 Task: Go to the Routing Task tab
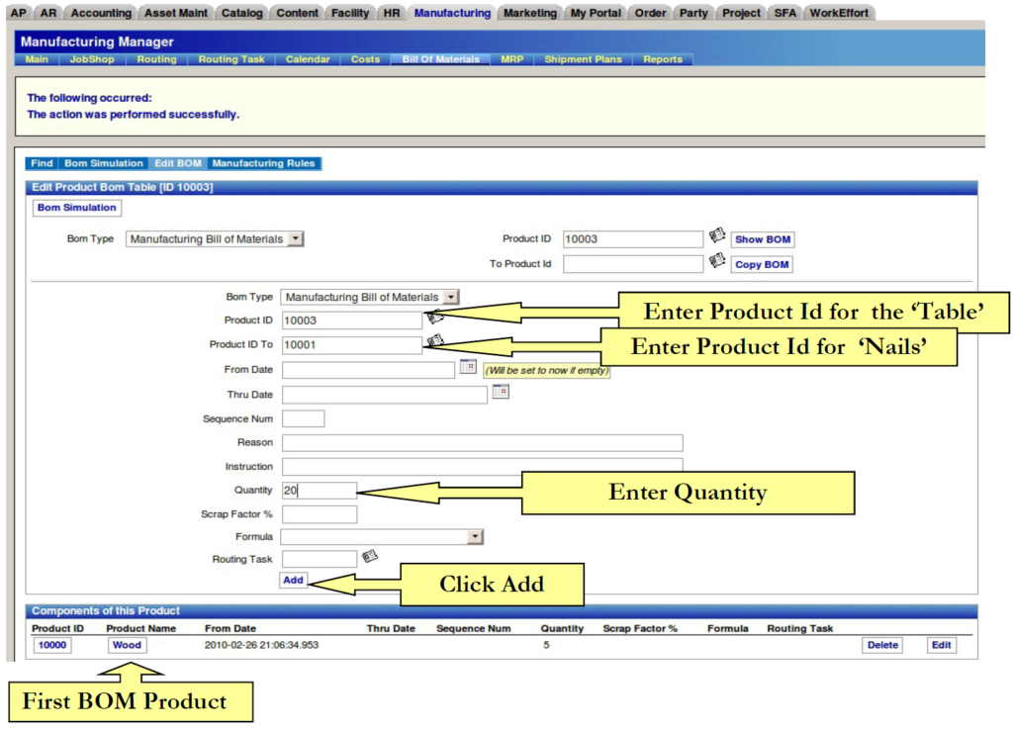point(231,59)
